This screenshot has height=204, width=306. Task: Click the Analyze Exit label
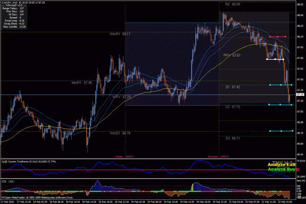click(282, 165)
